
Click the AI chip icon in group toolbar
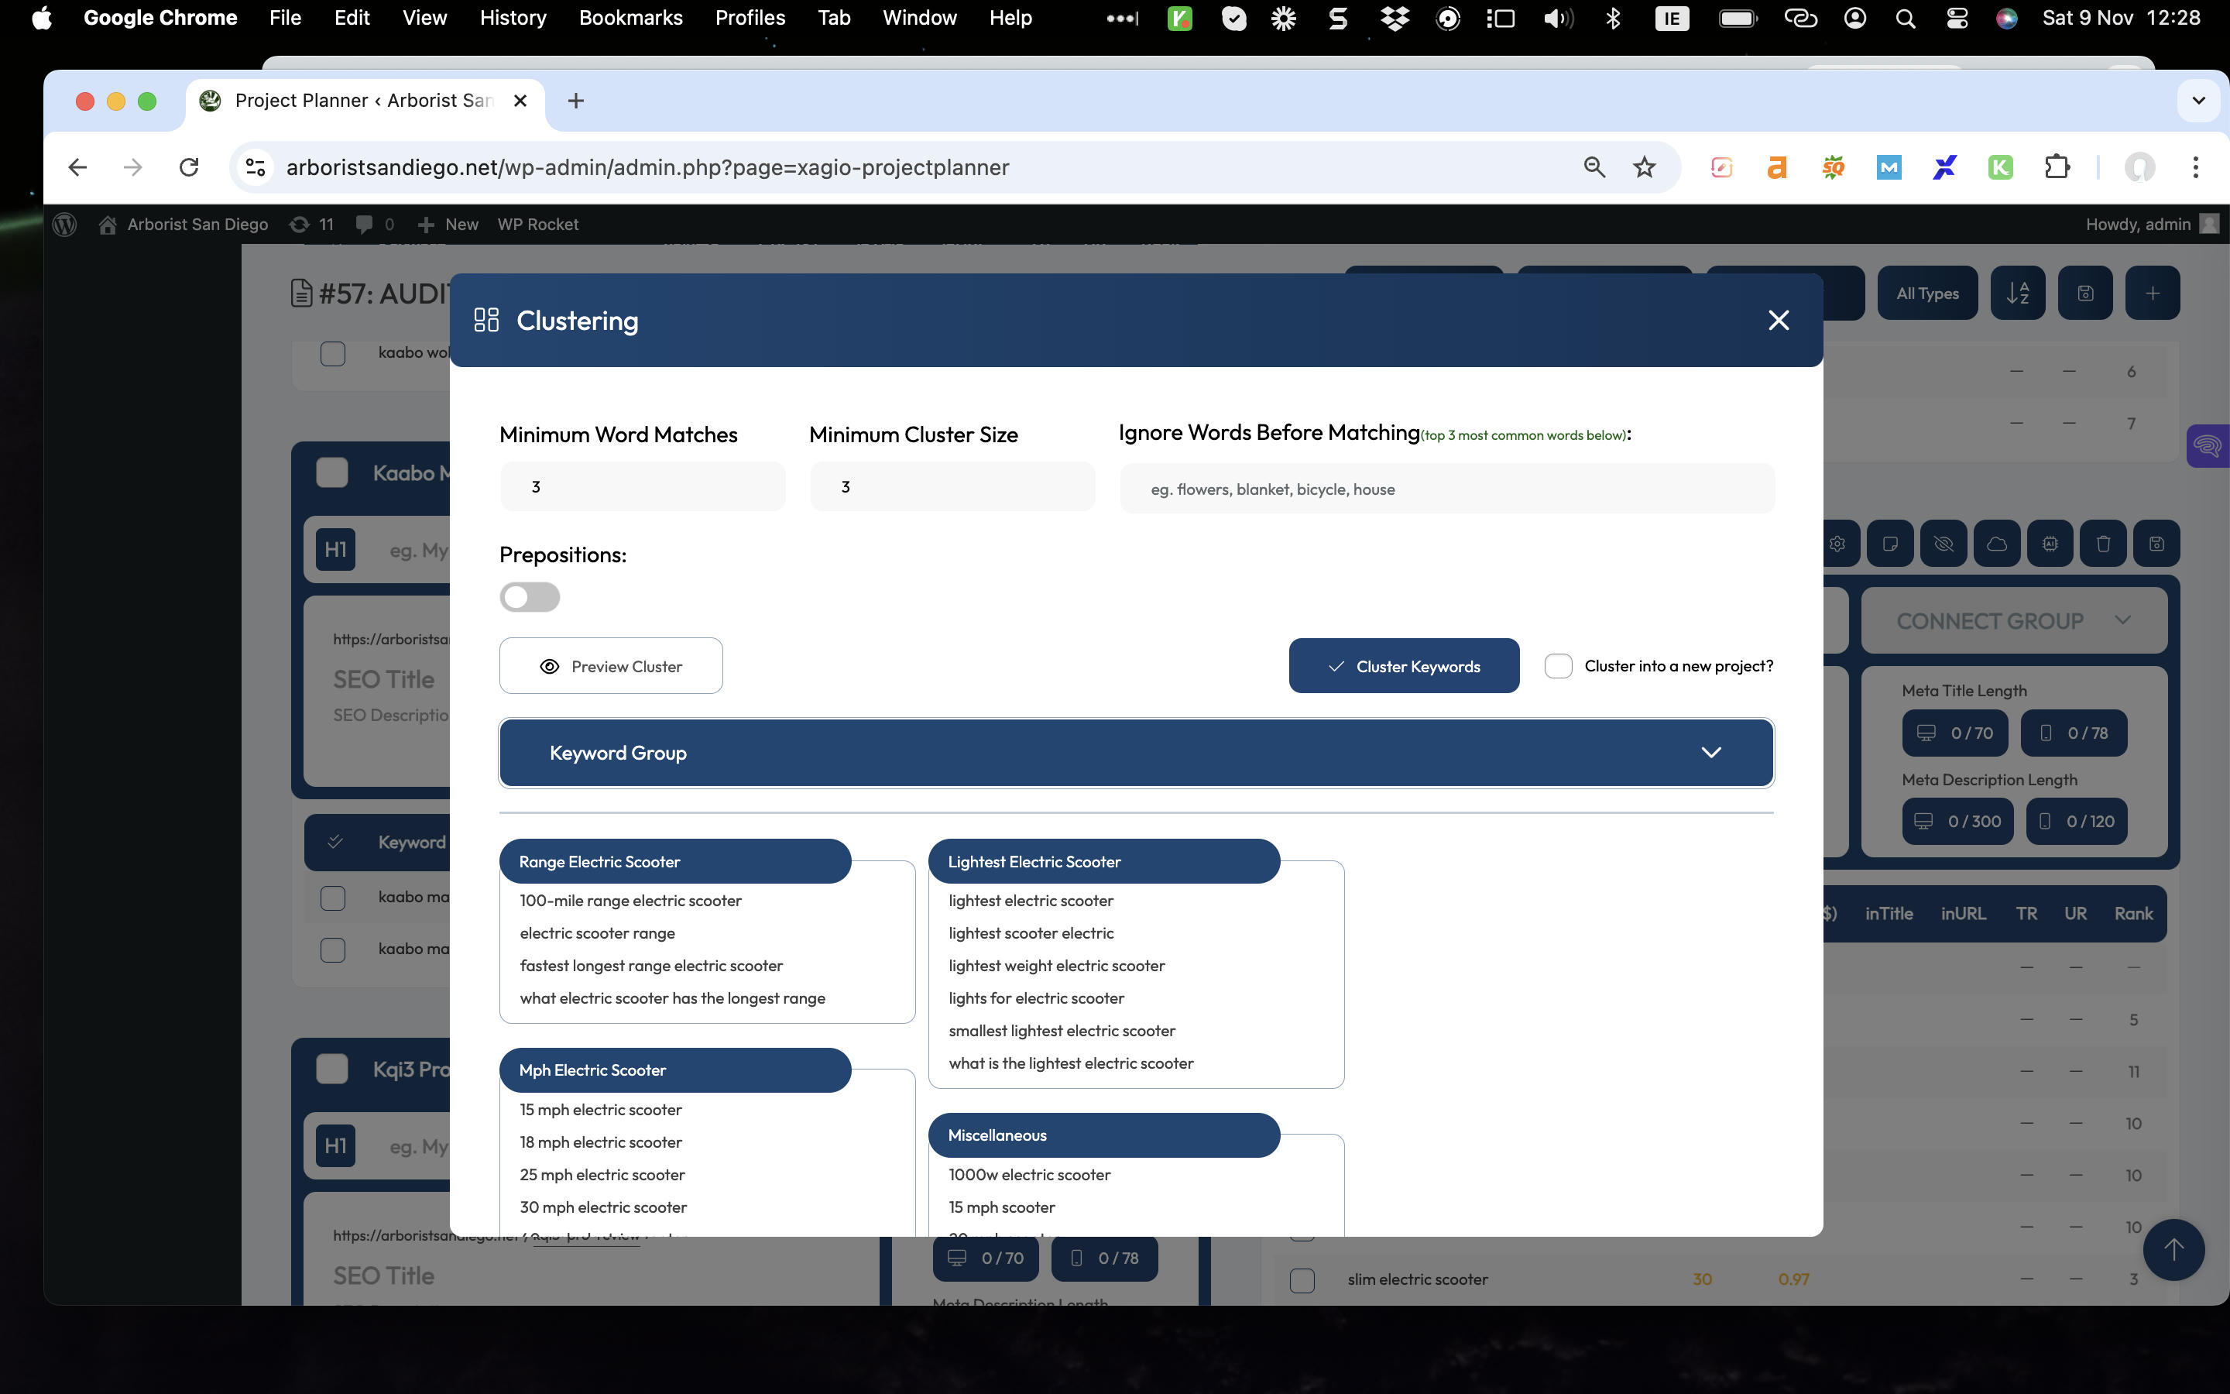[x=2050, y=543]
